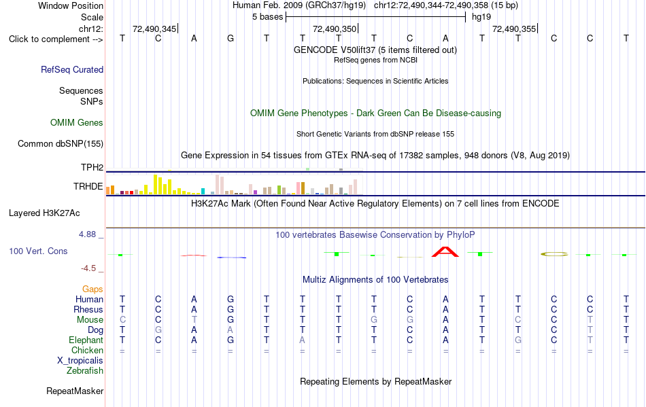Click the H3K27Ac Mark ENCODE track title
Viewport: 646px width, 407px height.
[x=375, y=204]
